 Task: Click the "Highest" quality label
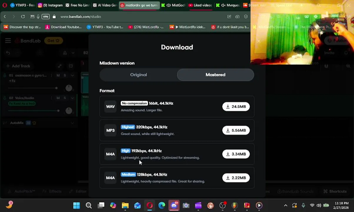pos(128,127)
